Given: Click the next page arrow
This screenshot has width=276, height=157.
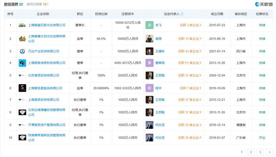Looking at the screenshot, I should point(270,152).
